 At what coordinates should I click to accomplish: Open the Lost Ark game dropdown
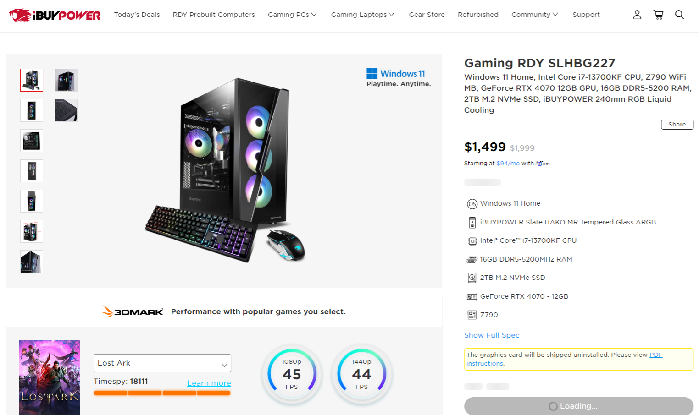click(x=162, y=363)
